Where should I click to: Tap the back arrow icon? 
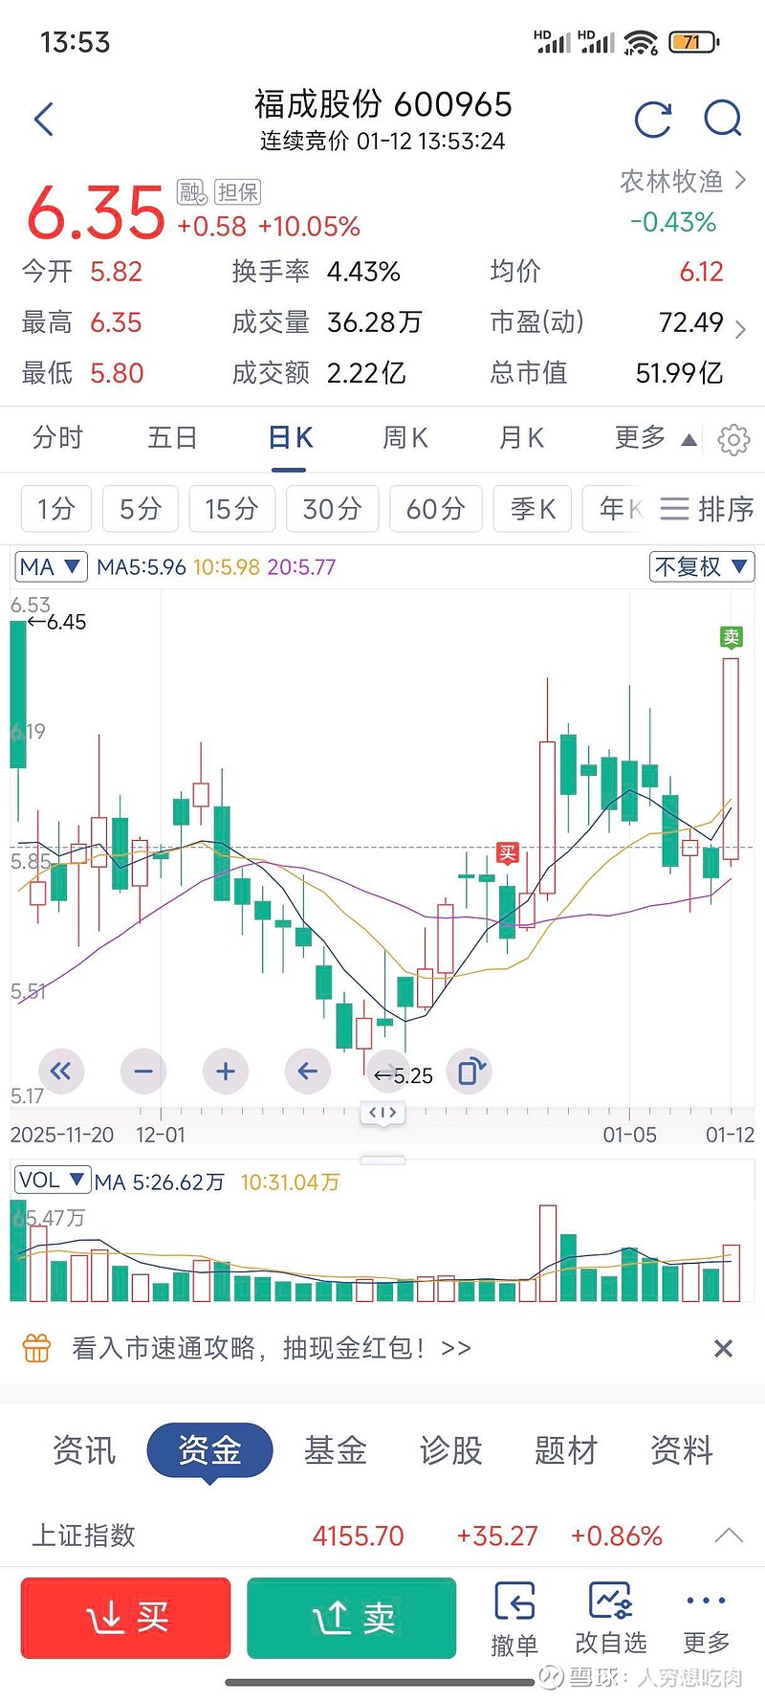click(44, 120)
